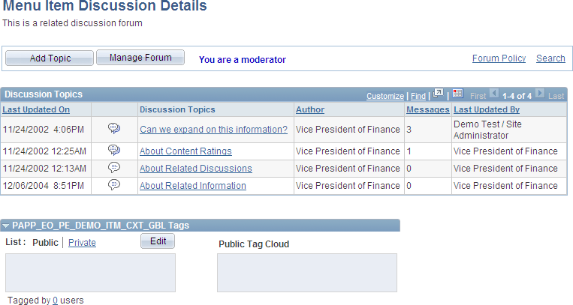Click the Add Topic button
This screenshot has height=305, width=573.
50,58
